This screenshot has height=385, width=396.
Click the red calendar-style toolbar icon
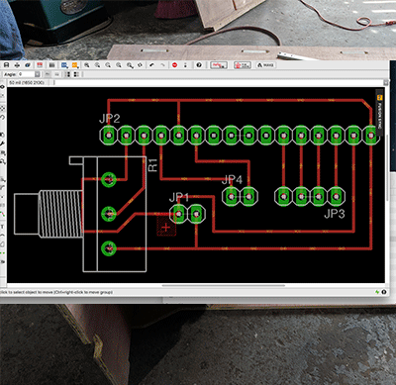(40, 65)
